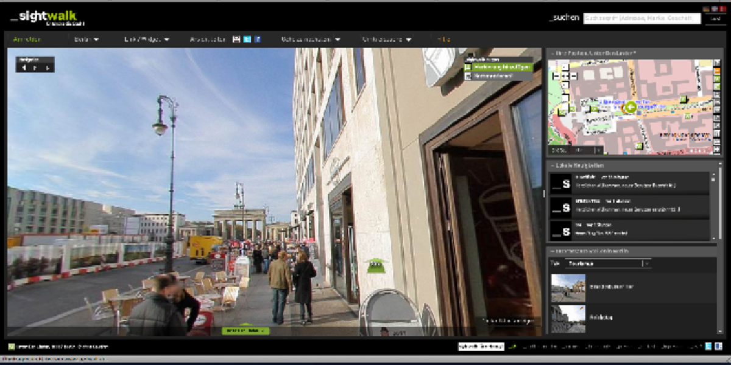The height and width of the screenshot is (365, 731).
Task: Click the Twitter icon in the menu bar
Action: pyautogui.click(x=247, y=40)
